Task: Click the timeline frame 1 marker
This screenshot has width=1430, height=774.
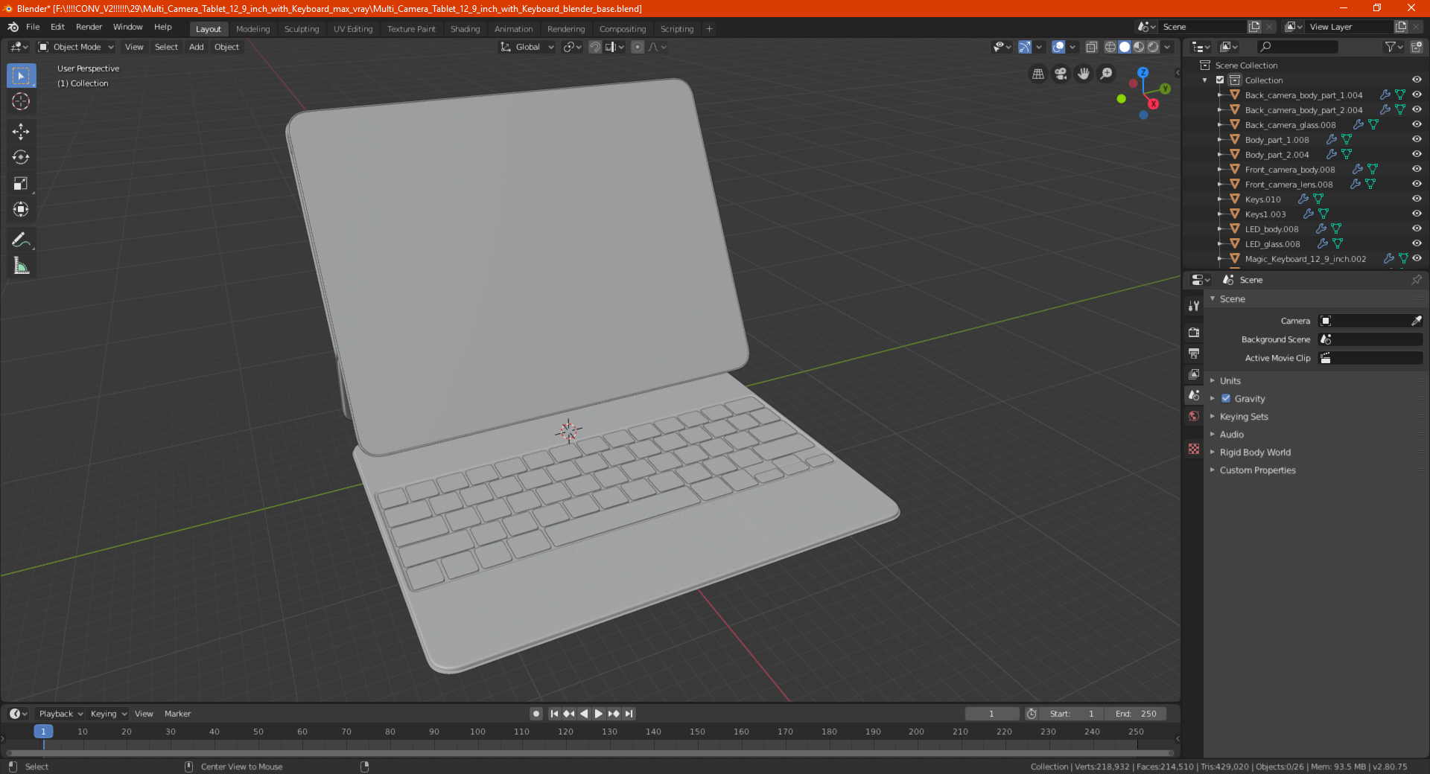Action: (43, 732)
